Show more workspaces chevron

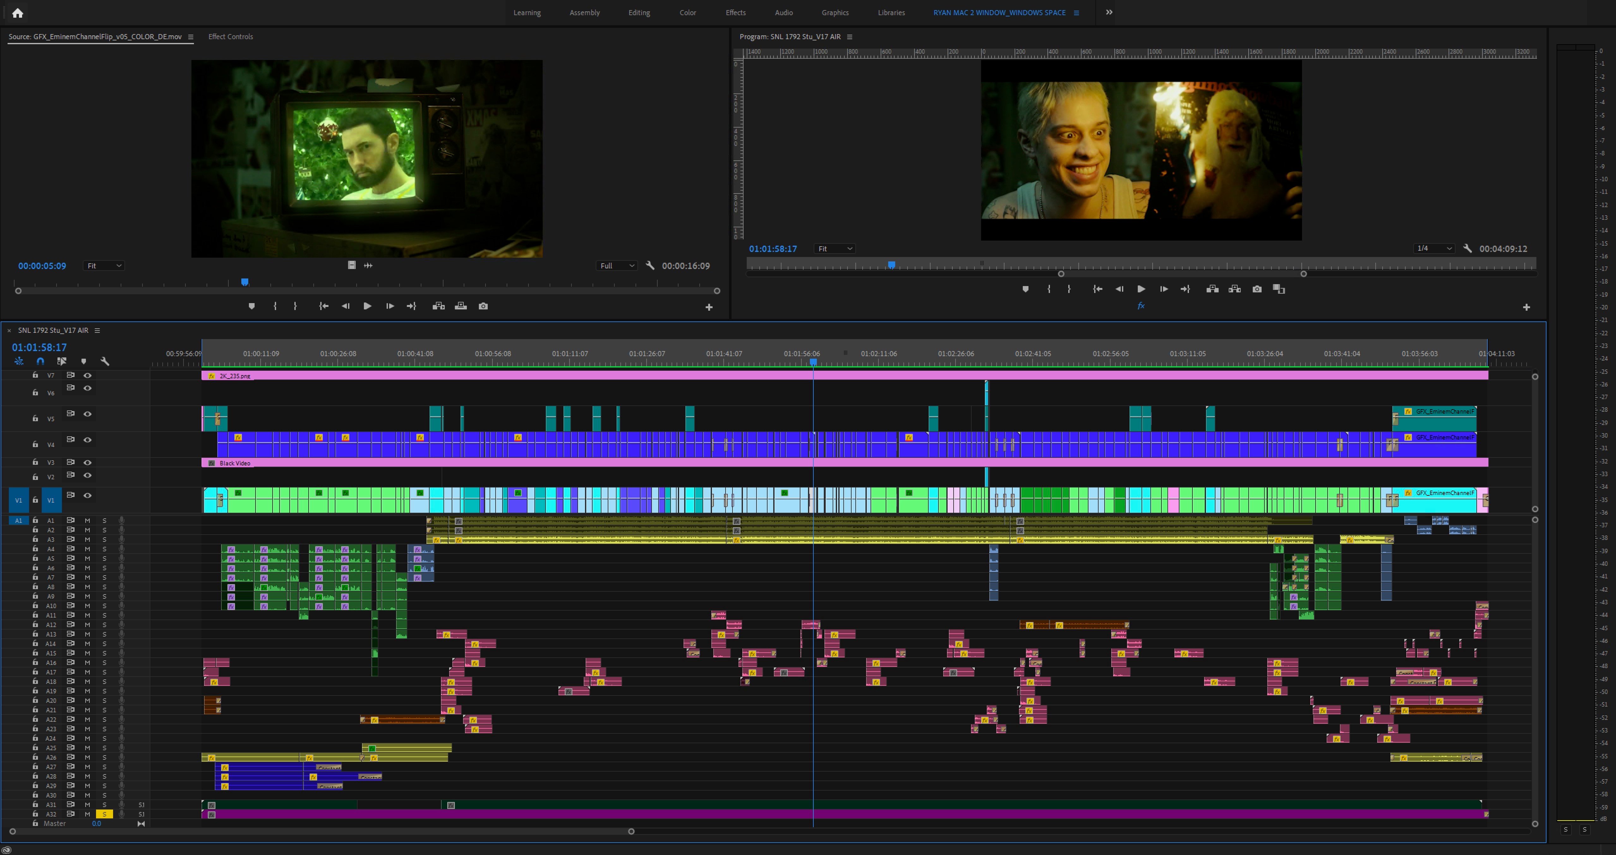point(1109,13)
